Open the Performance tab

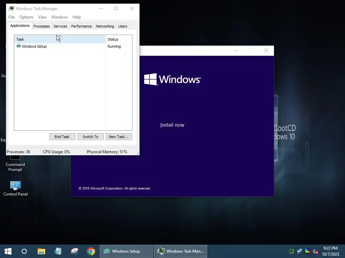coord(81,26)
